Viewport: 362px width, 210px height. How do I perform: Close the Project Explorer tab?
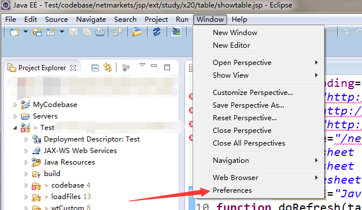(x=73, y=68)
